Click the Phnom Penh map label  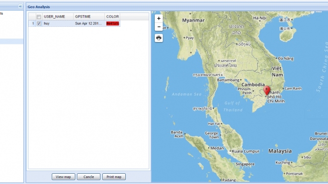tap(245, 91)
